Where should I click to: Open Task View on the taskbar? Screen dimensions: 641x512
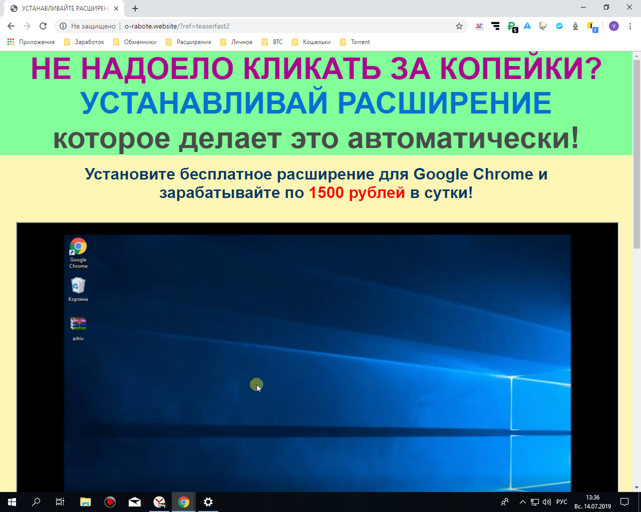coord(60,502)
